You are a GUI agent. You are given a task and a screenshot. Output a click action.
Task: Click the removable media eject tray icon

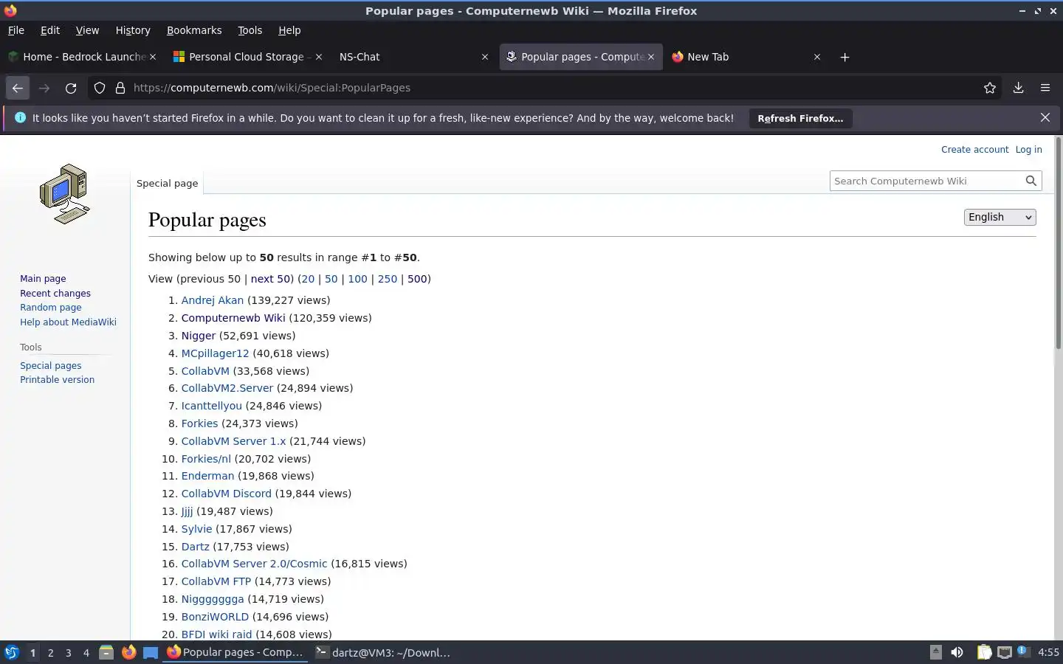click(x=935, y=652)
